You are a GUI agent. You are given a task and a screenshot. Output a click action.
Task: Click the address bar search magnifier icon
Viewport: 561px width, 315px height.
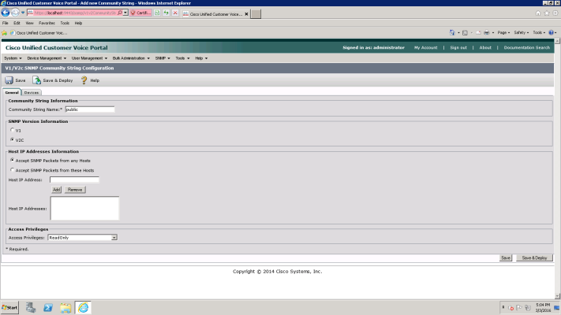point(120,13)
